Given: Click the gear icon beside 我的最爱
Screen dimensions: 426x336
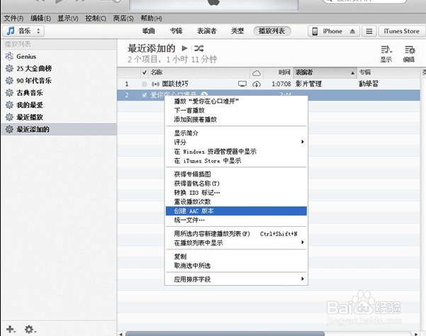Looking at the screenshot, I should pos(9,105).
